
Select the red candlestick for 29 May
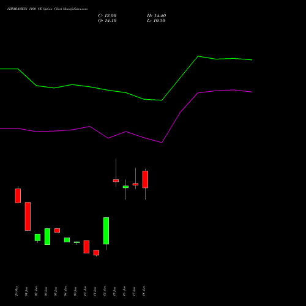(x=18, y=196)
